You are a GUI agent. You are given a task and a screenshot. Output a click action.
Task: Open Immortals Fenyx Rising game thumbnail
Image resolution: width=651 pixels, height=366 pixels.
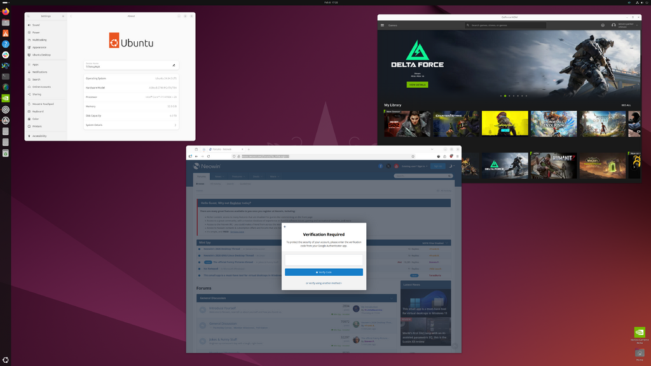(554, 124)
